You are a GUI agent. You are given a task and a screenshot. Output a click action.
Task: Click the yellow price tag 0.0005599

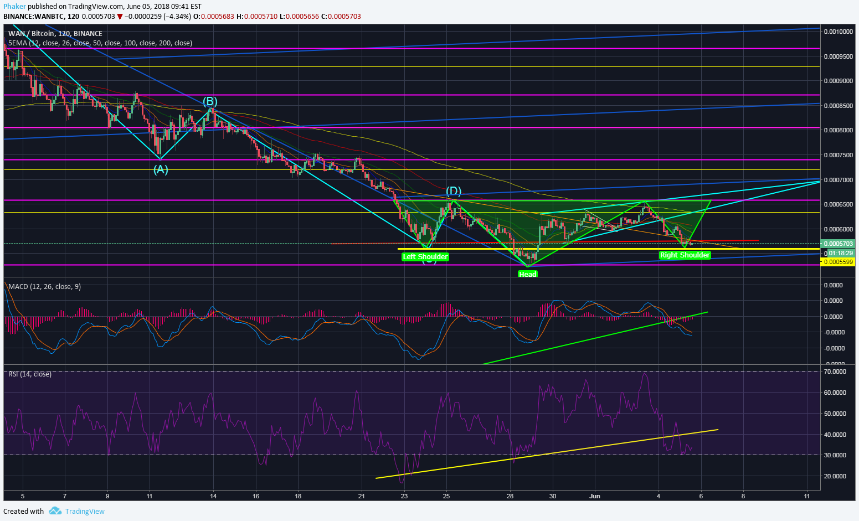(x=839, y=262)
